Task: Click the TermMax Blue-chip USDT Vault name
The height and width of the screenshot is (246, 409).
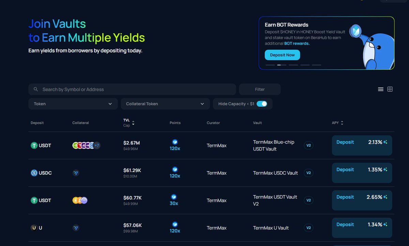Action: (x=274, y=146)
